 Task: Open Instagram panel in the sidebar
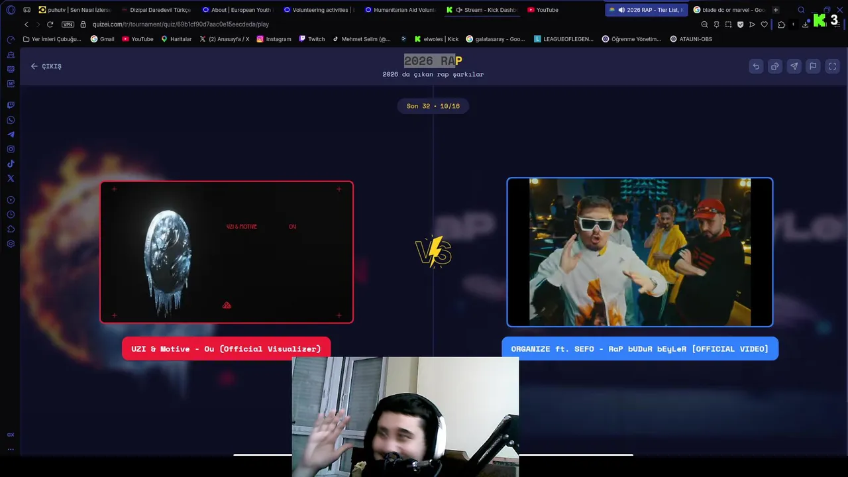(x=11, y=149)
